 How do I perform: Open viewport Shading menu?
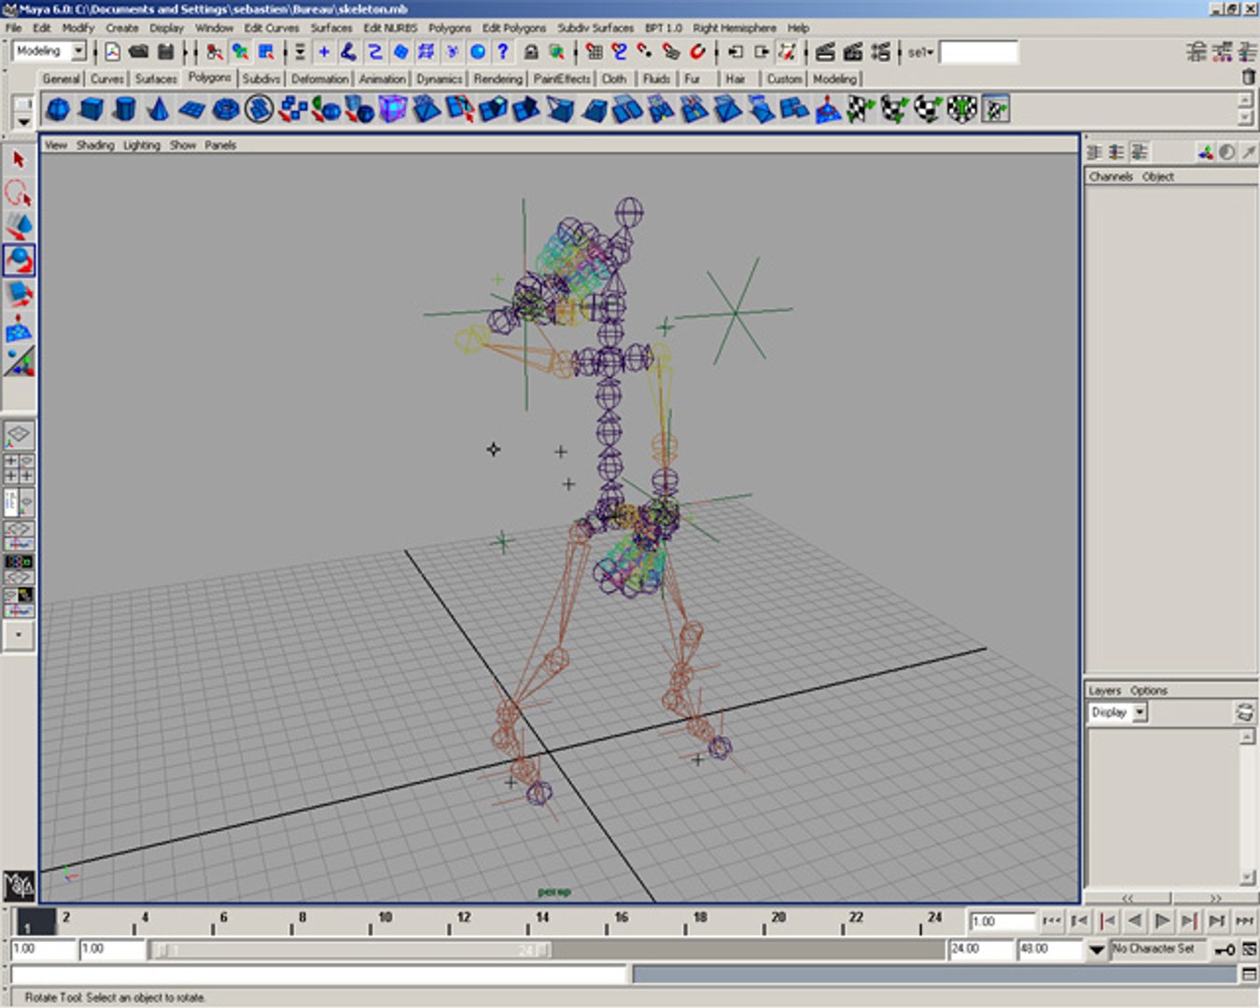95,146
